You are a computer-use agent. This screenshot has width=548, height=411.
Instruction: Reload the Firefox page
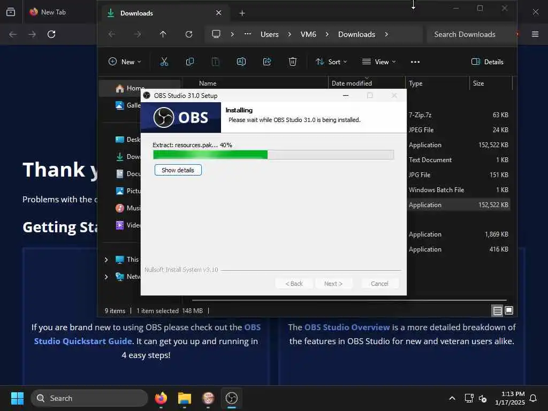tap(51, 34)
